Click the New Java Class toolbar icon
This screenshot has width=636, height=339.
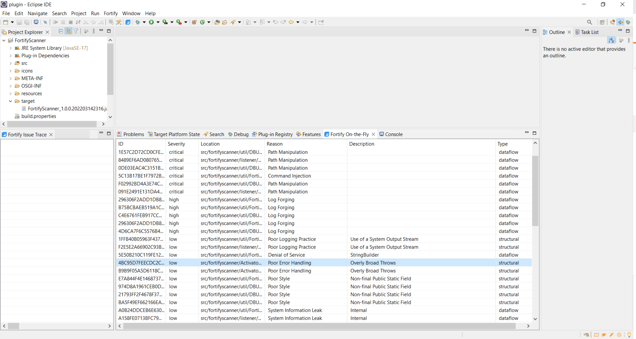coord(202,22)
